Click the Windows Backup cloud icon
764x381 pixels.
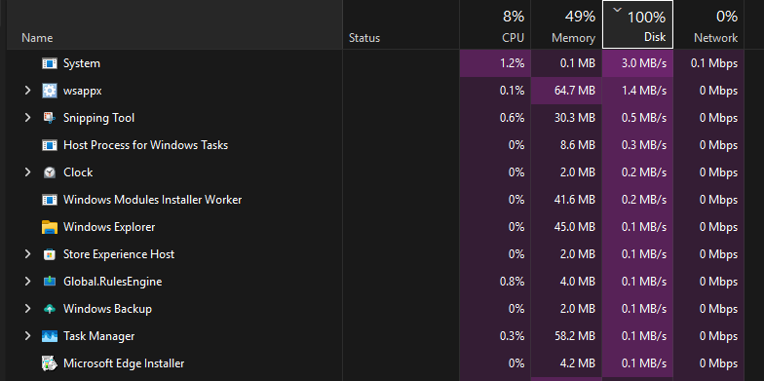pyautogui.click(x=50, y=309)
